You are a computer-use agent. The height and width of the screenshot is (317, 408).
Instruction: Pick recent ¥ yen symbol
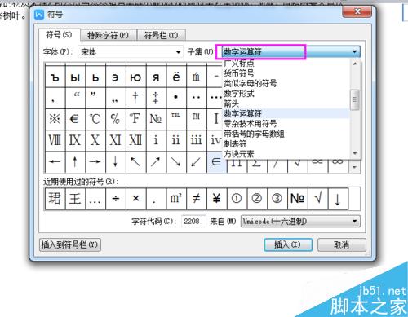point(216,199)
